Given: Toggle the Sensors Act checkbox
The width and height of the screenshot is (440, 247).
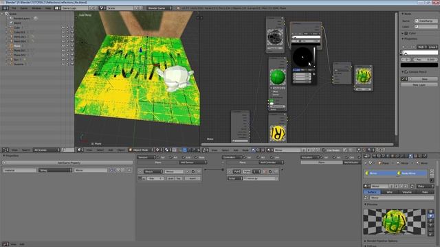Looking at the screenshot, I should coord(170,157).
